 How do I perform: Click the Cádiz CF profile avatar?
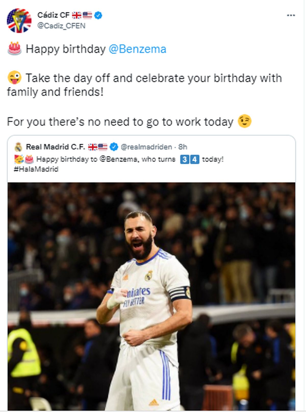click(x=19, y=21)
